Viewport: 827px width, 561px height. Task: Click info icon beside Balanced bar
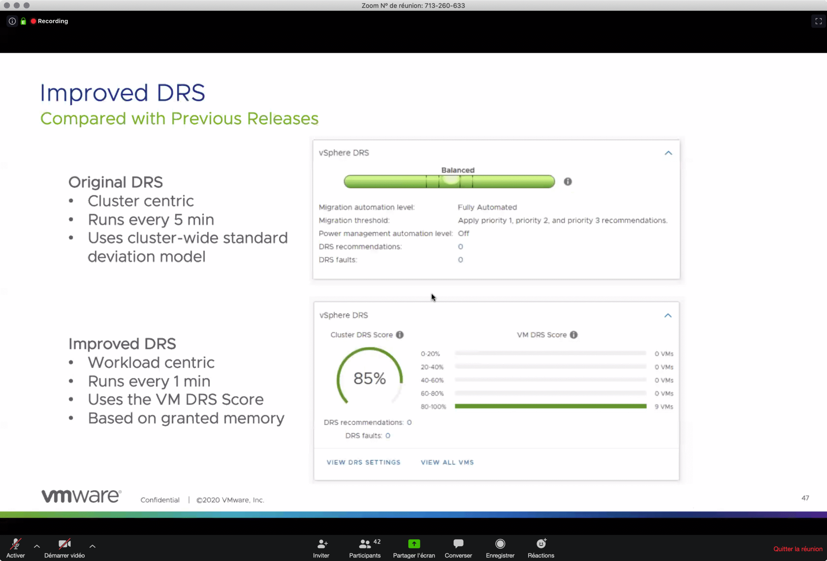[x=568, y=182]
